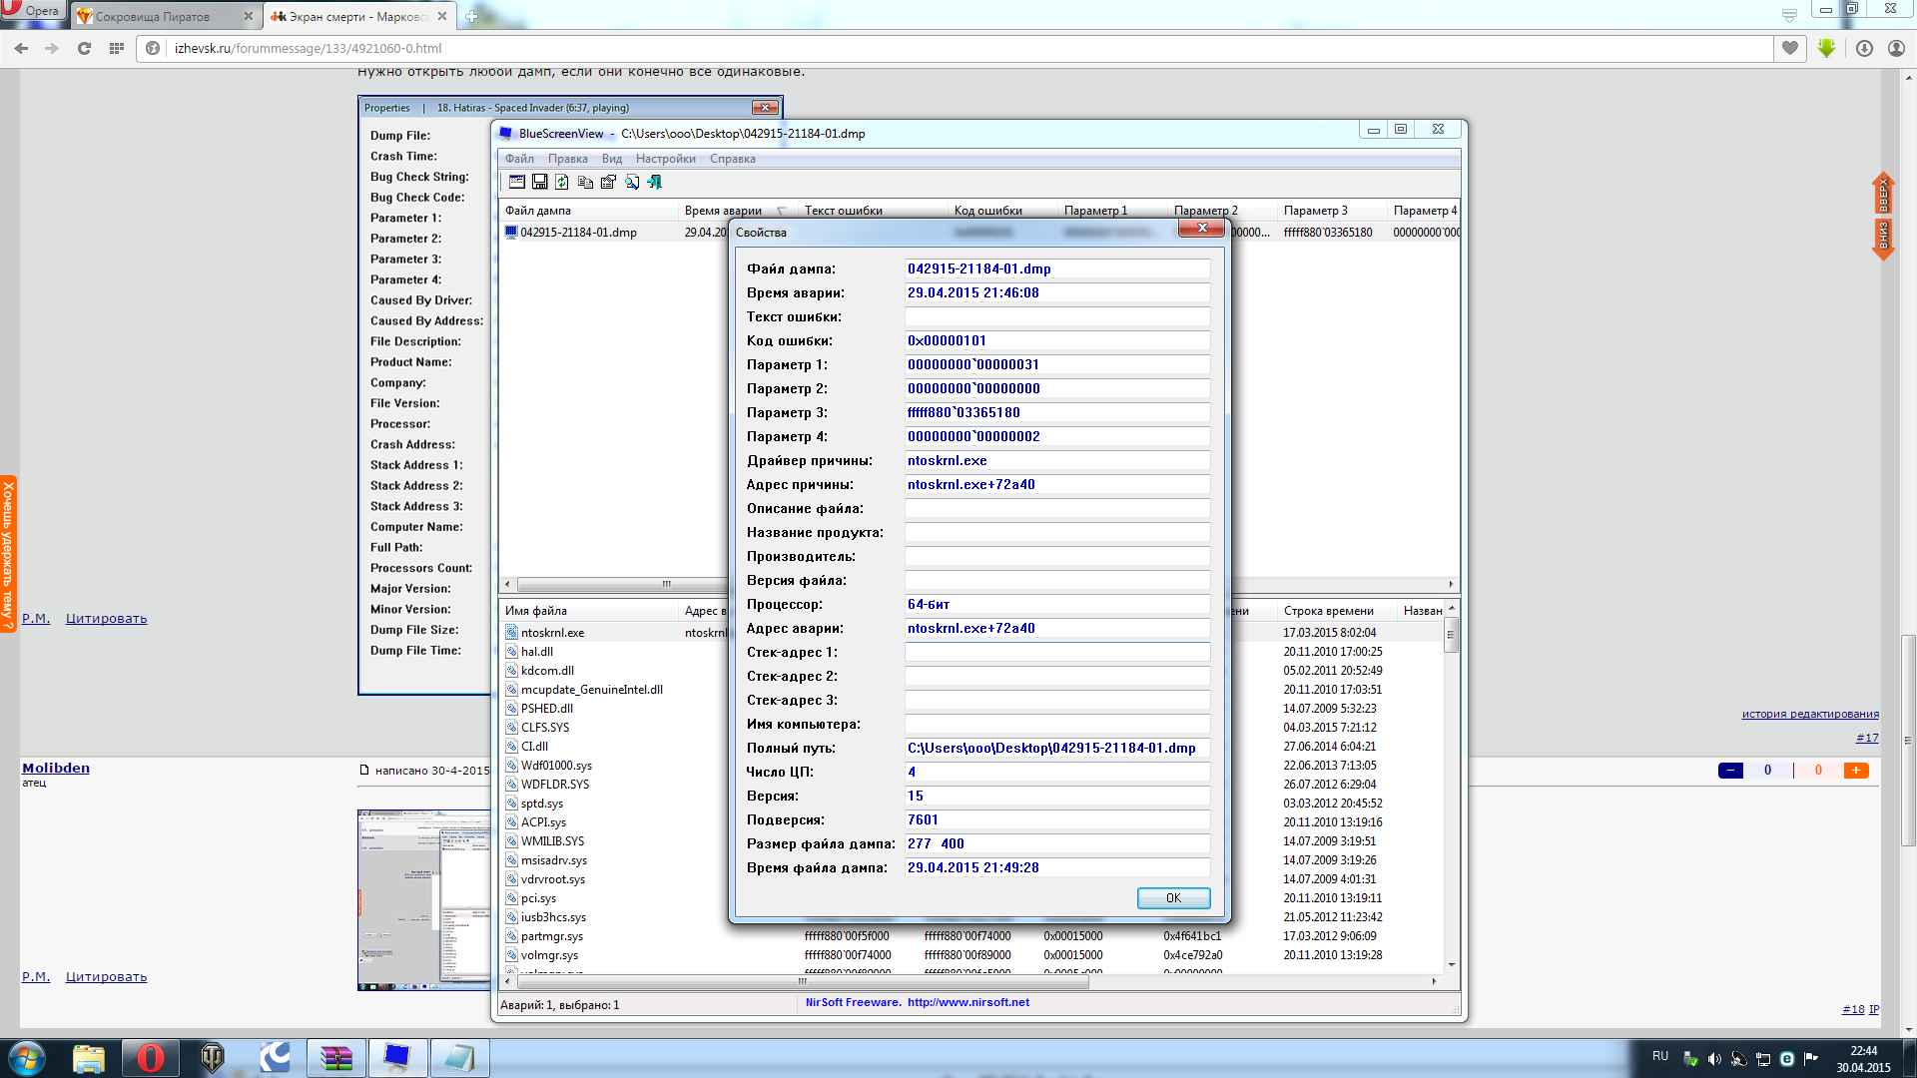Click Цитировать link under first post

tap(106, 619)
